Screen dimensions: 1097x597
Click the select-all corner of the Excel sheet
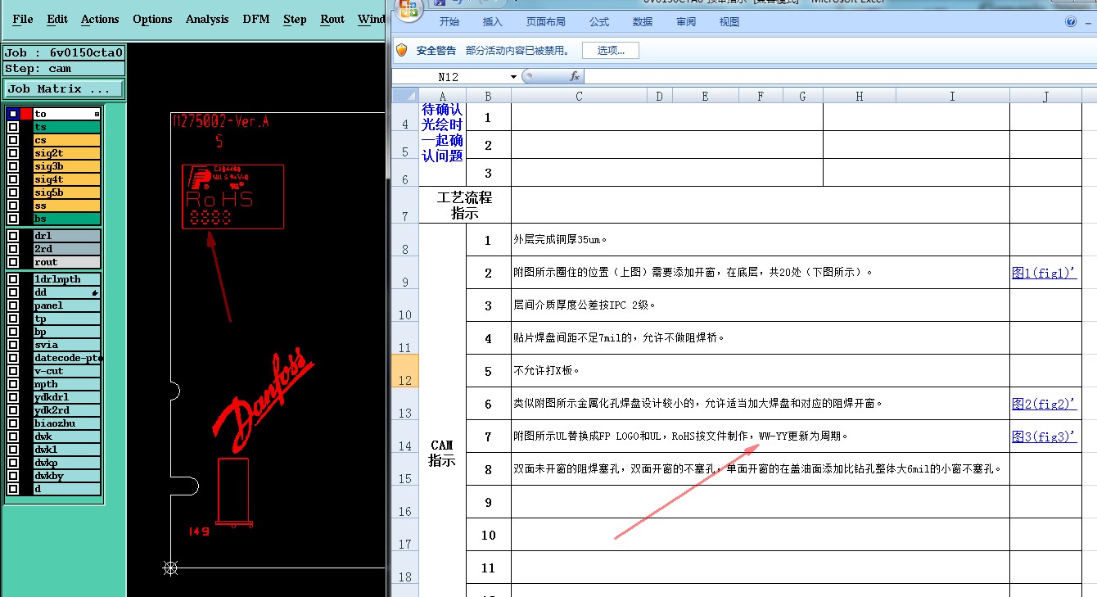pyautogui.click(x=405, y=96)
